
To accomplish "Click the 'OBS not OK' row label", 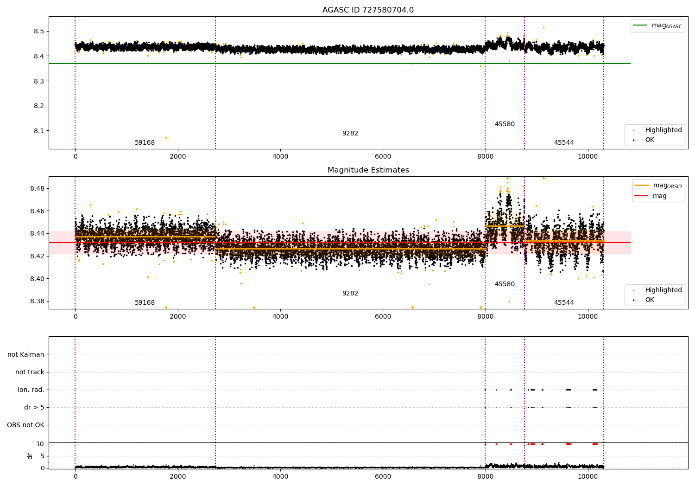I will 25,425.
